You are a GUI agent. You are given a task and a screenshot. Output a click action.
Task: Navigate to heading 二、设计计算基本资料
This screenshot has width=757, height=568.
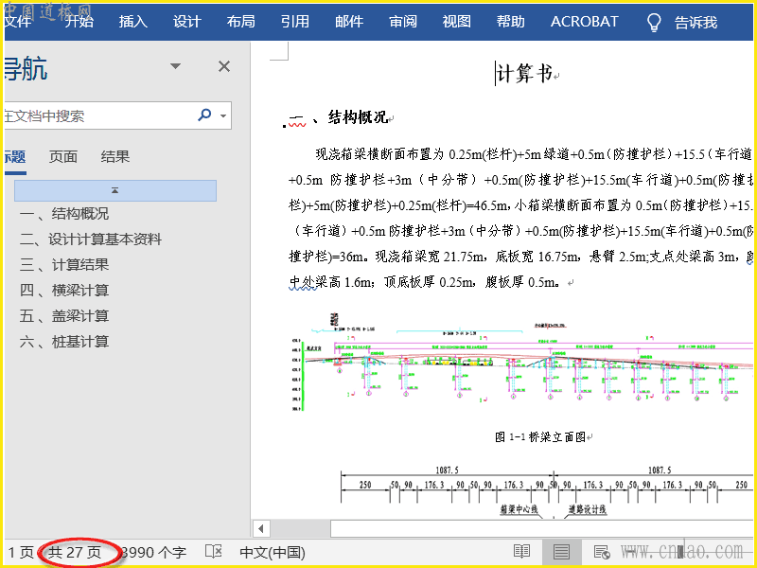coord(91,240)
